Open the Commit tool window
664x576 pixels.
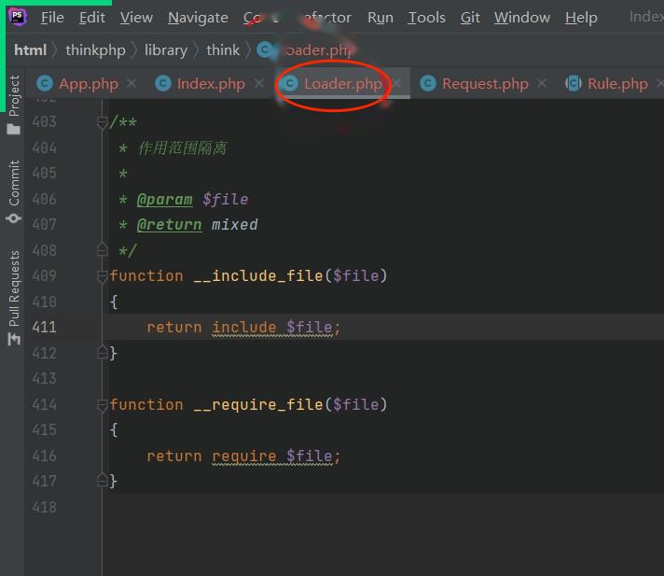(x=14, y=191)
